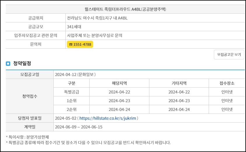Click the 모집공고일 row header
Image resolution: width=246 pixels, height=152 pixels.
(30, 74)
